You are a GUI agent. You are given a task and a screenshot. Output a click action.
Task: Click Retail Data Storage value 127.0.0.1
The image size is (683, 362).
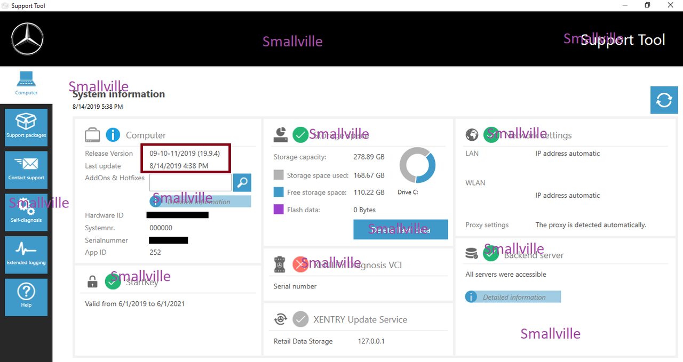(371, 341)
